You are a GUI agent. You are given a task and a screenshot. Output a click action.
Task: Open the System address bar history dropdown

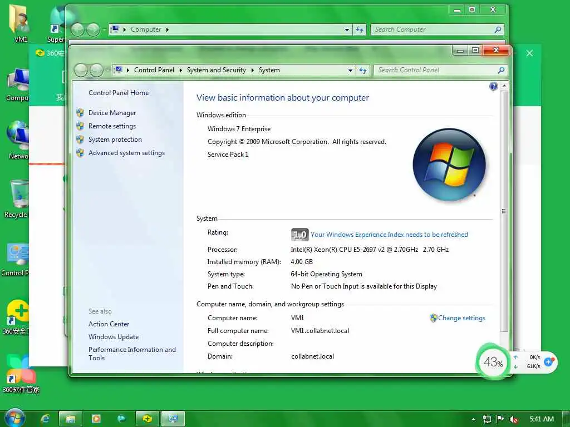point(350,71)
